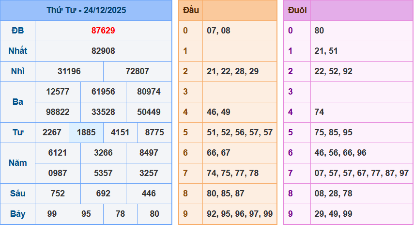This screenshot has height=225, width=414.
Task: Select the highlighted fourth prize number 1885
Action: (x=86, y=132)
